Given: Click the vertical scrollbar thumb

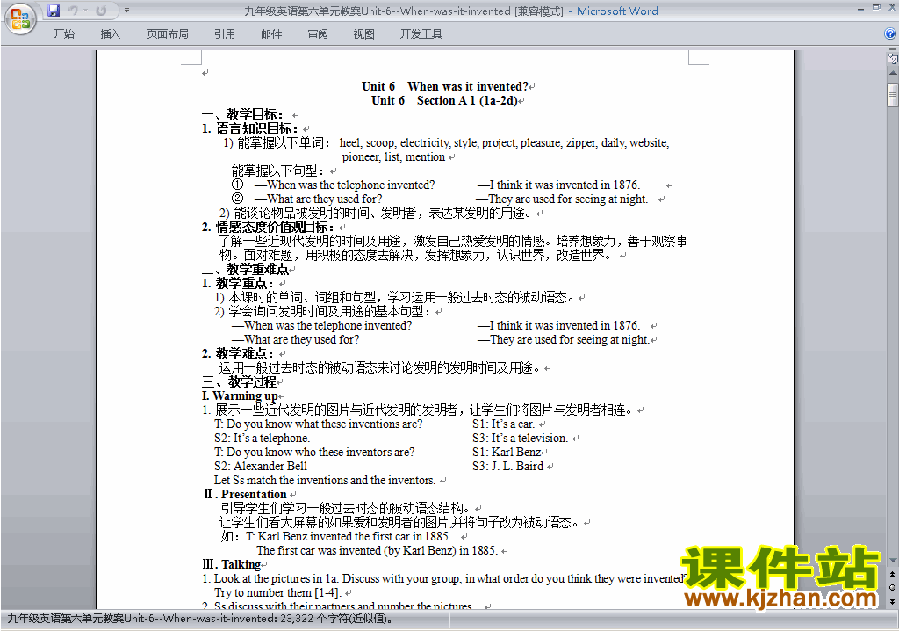Looking at the screenshot, I should [x=893, y=95].
